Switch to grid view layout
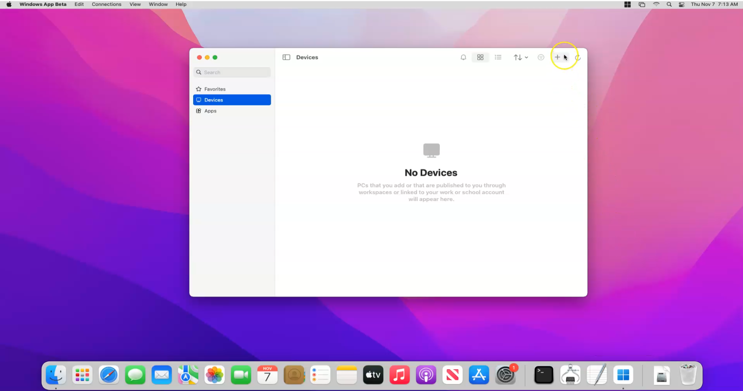Viewport: 743px width, 391px height. pyautogui.click(x=480, y=57)
